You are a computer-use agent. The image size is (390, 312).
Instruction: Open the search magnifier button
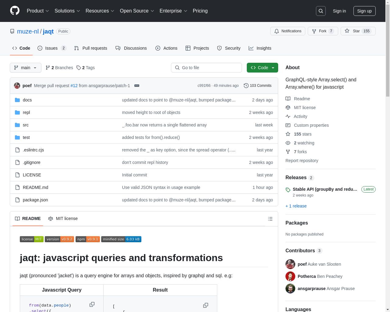tap(321, 11)
